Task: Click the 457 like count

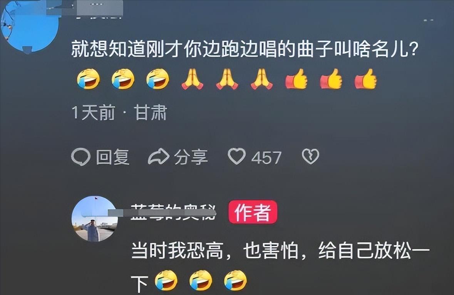Action: (x=266, y=158)
